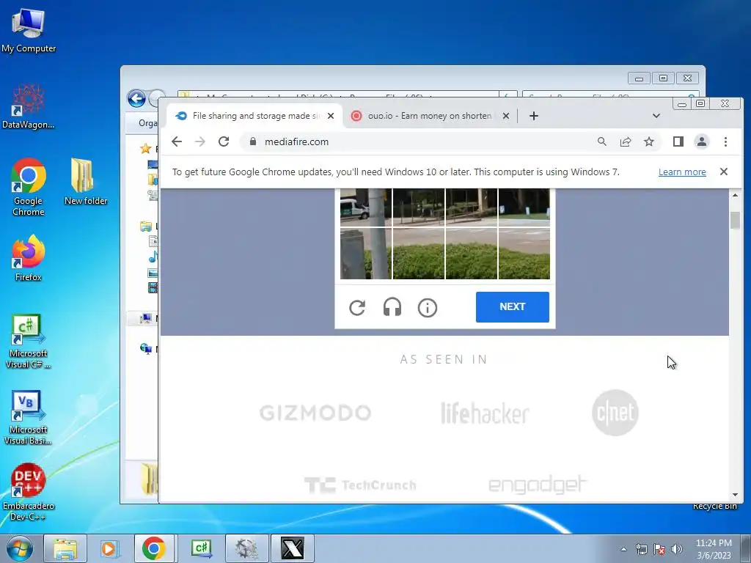Reload the mediafire.com page
This screenshot has height=563, width=751.
(224, 141)
